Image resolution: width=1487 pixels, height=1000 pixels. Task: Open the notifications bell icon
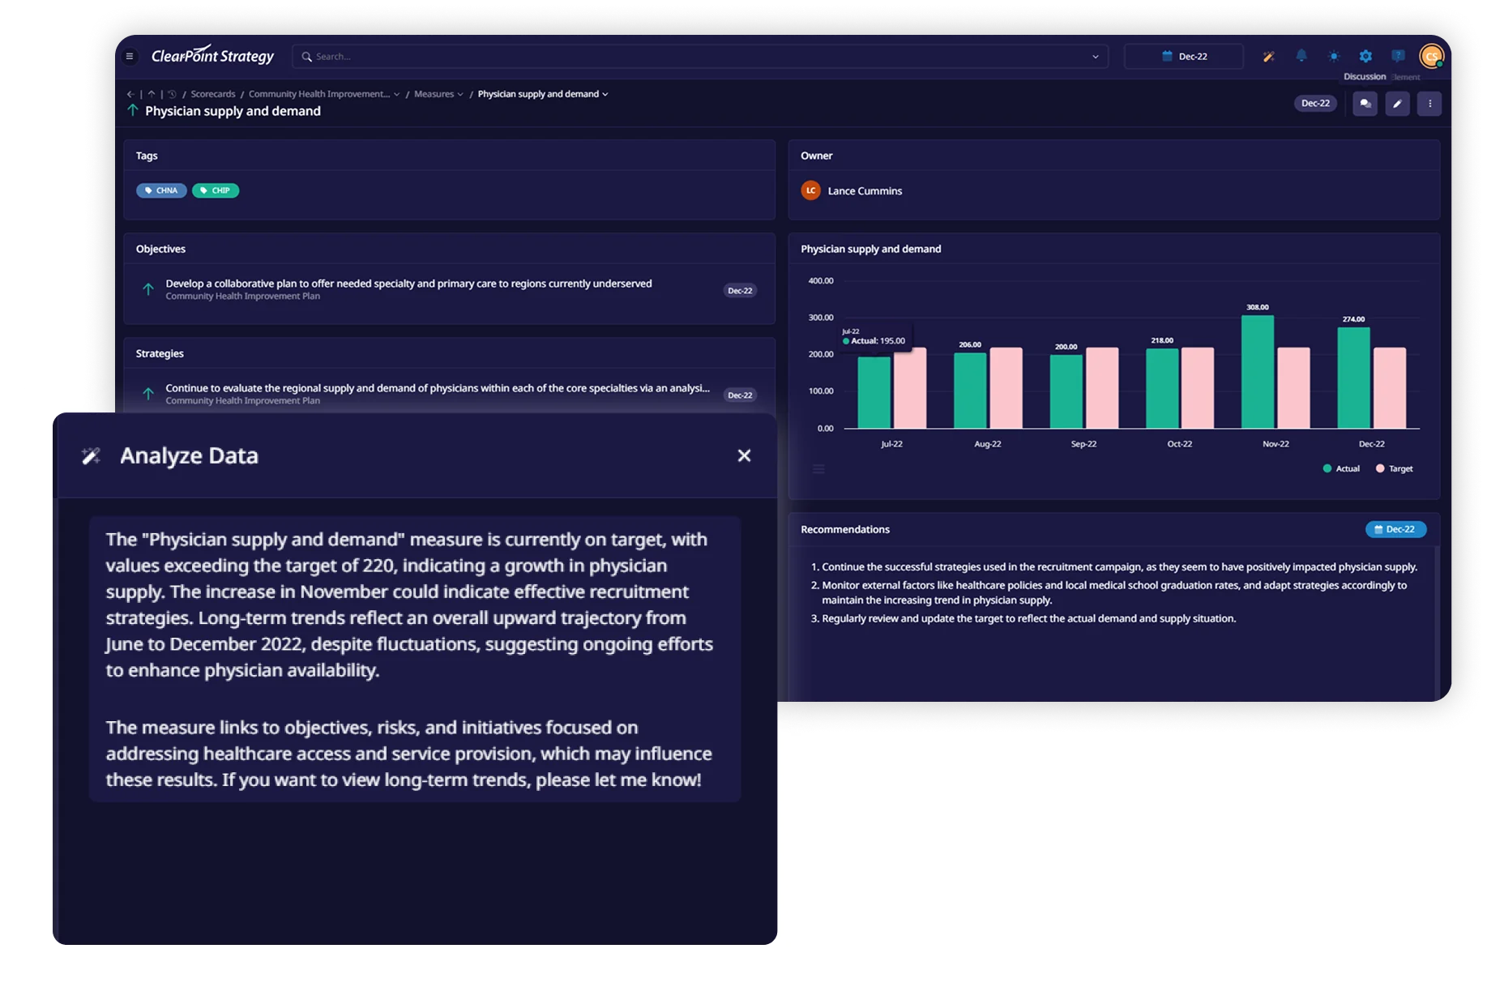point(1301,56)
